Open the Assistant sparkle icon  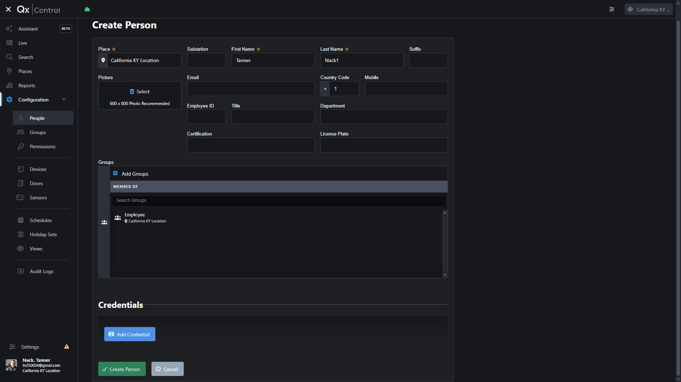click(9, 29)
